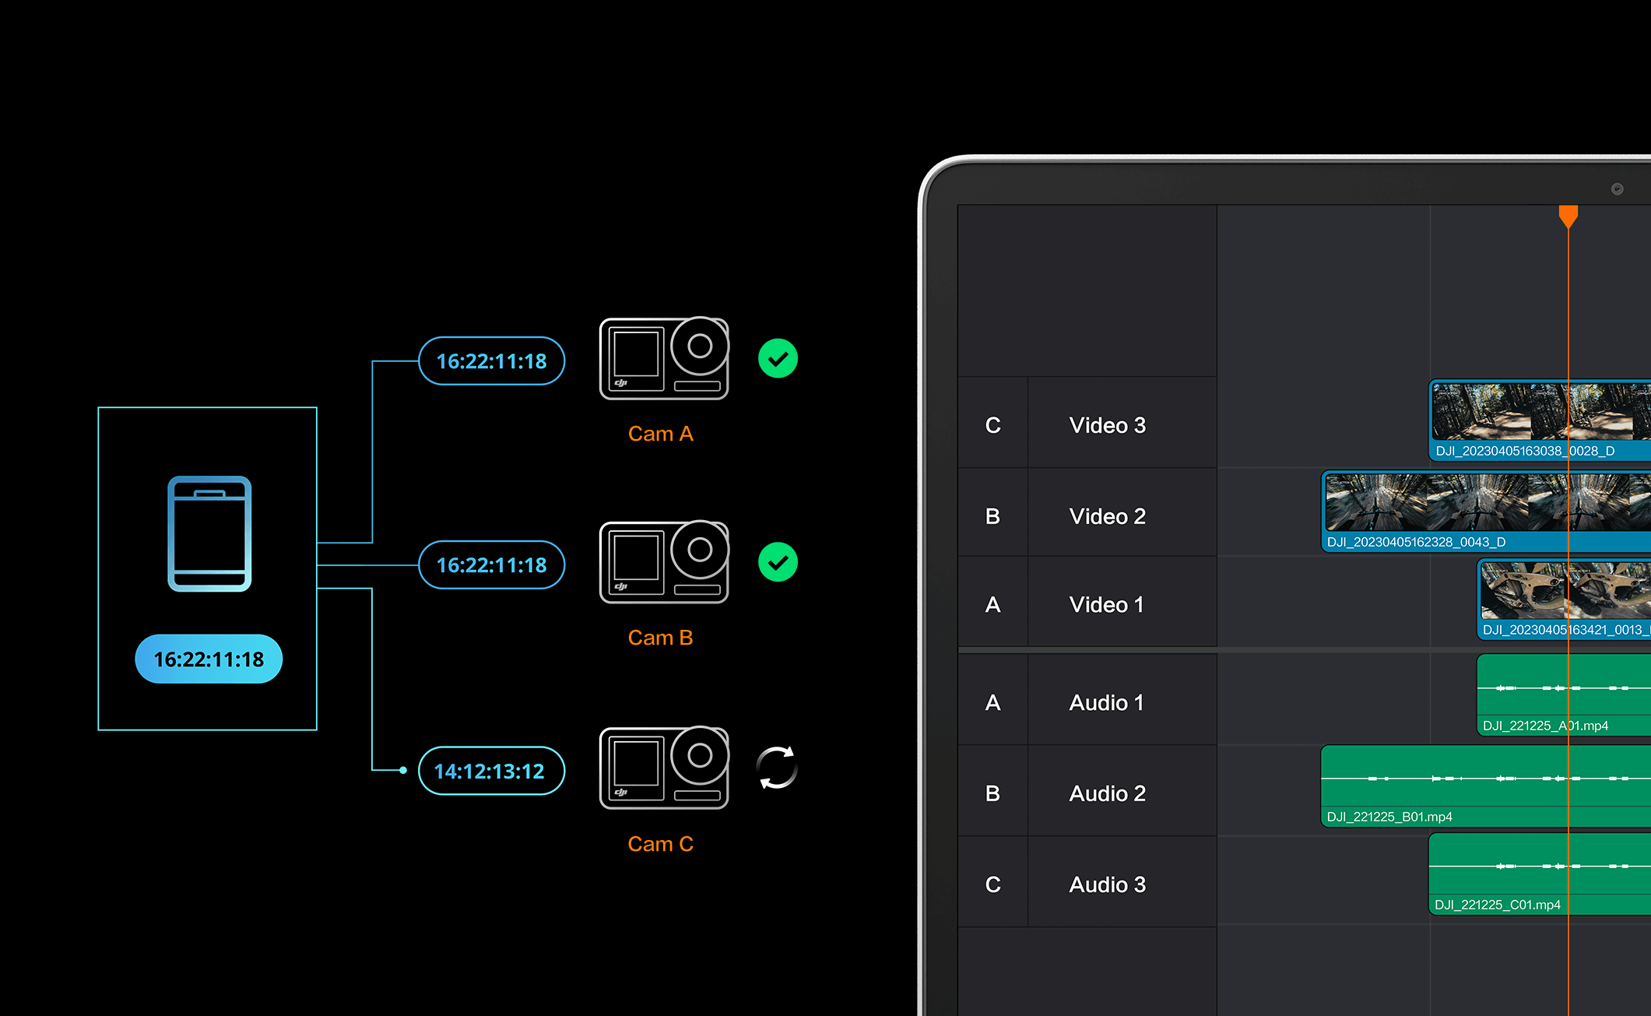Screen dimensions: 1651x1016
Task: Click the green checkmark next to Cam B
Action: point(778,563)
